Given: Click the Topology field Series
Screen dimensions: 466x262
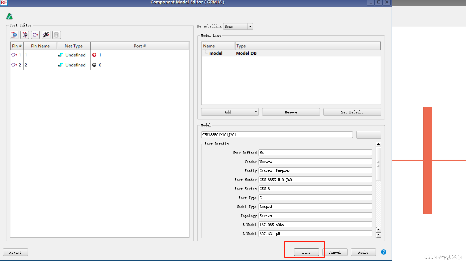Looking at the screenshot, I should point(315,216).
